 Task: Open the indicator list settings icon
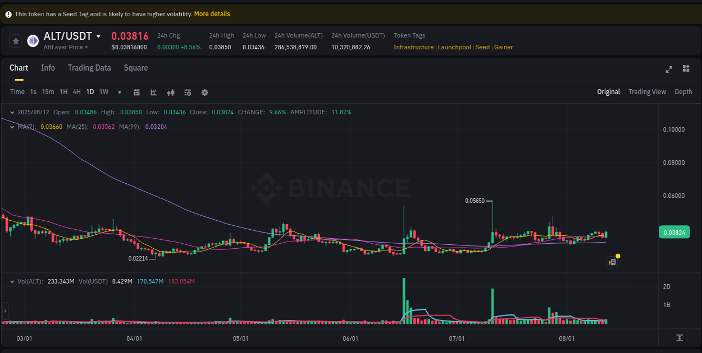point(188,92)
